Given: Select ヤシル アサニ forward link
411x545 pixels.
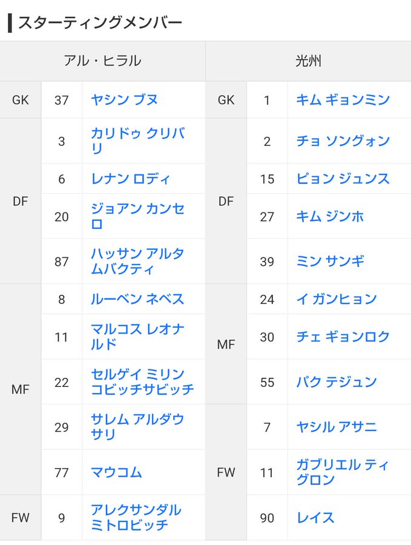Looking at the screenshot, I should pos(337,427).
